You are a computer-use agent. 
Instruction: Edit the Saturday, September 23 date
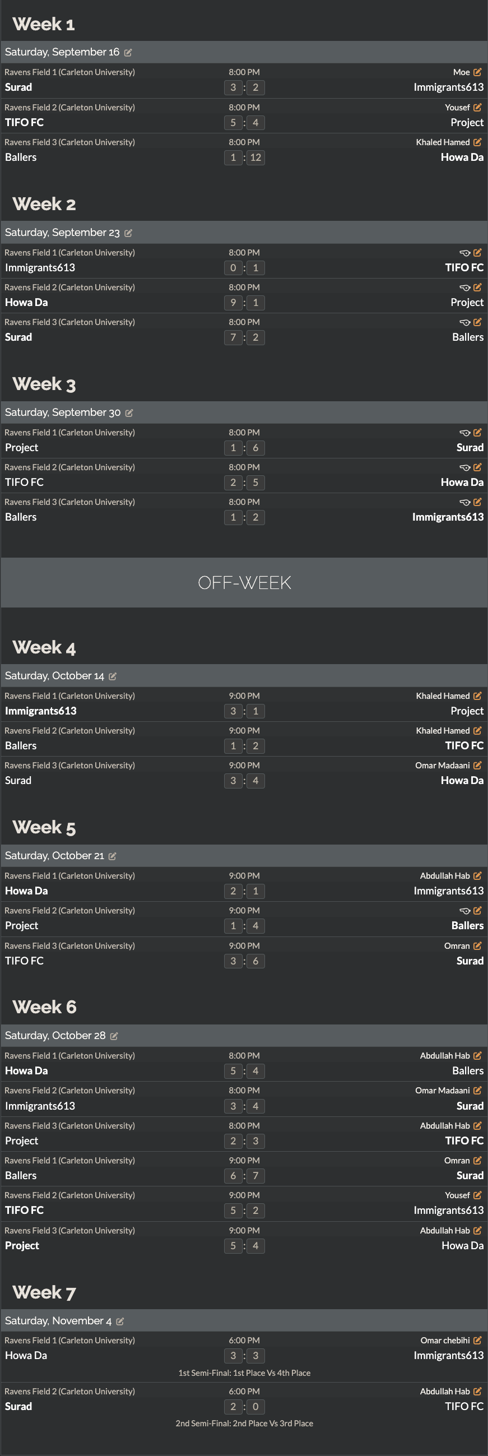[x=128, y=233]
